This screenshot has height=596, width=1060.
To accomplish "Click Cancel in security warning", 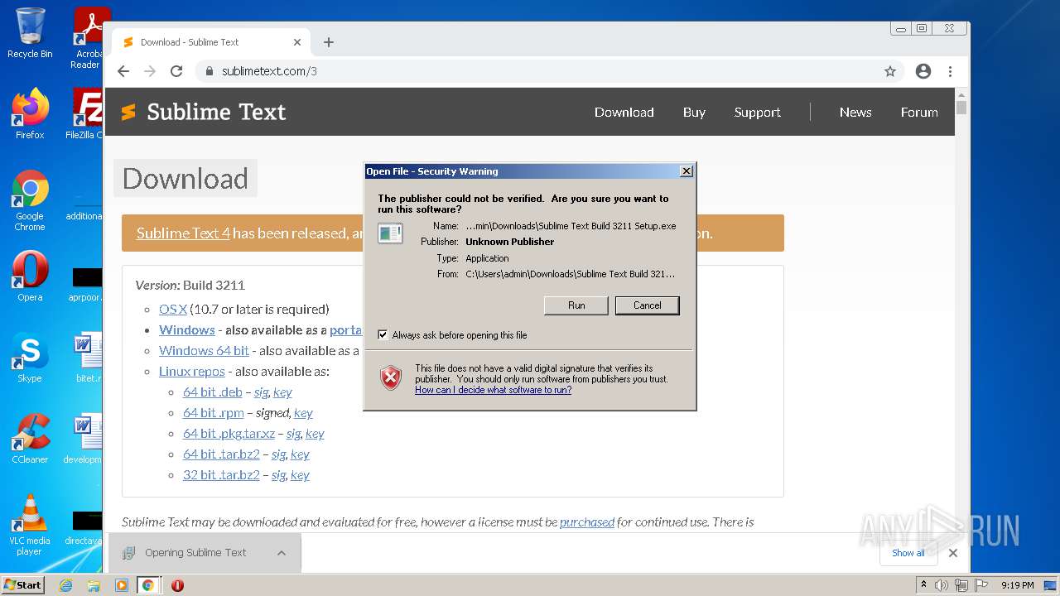I will point(648,305).
